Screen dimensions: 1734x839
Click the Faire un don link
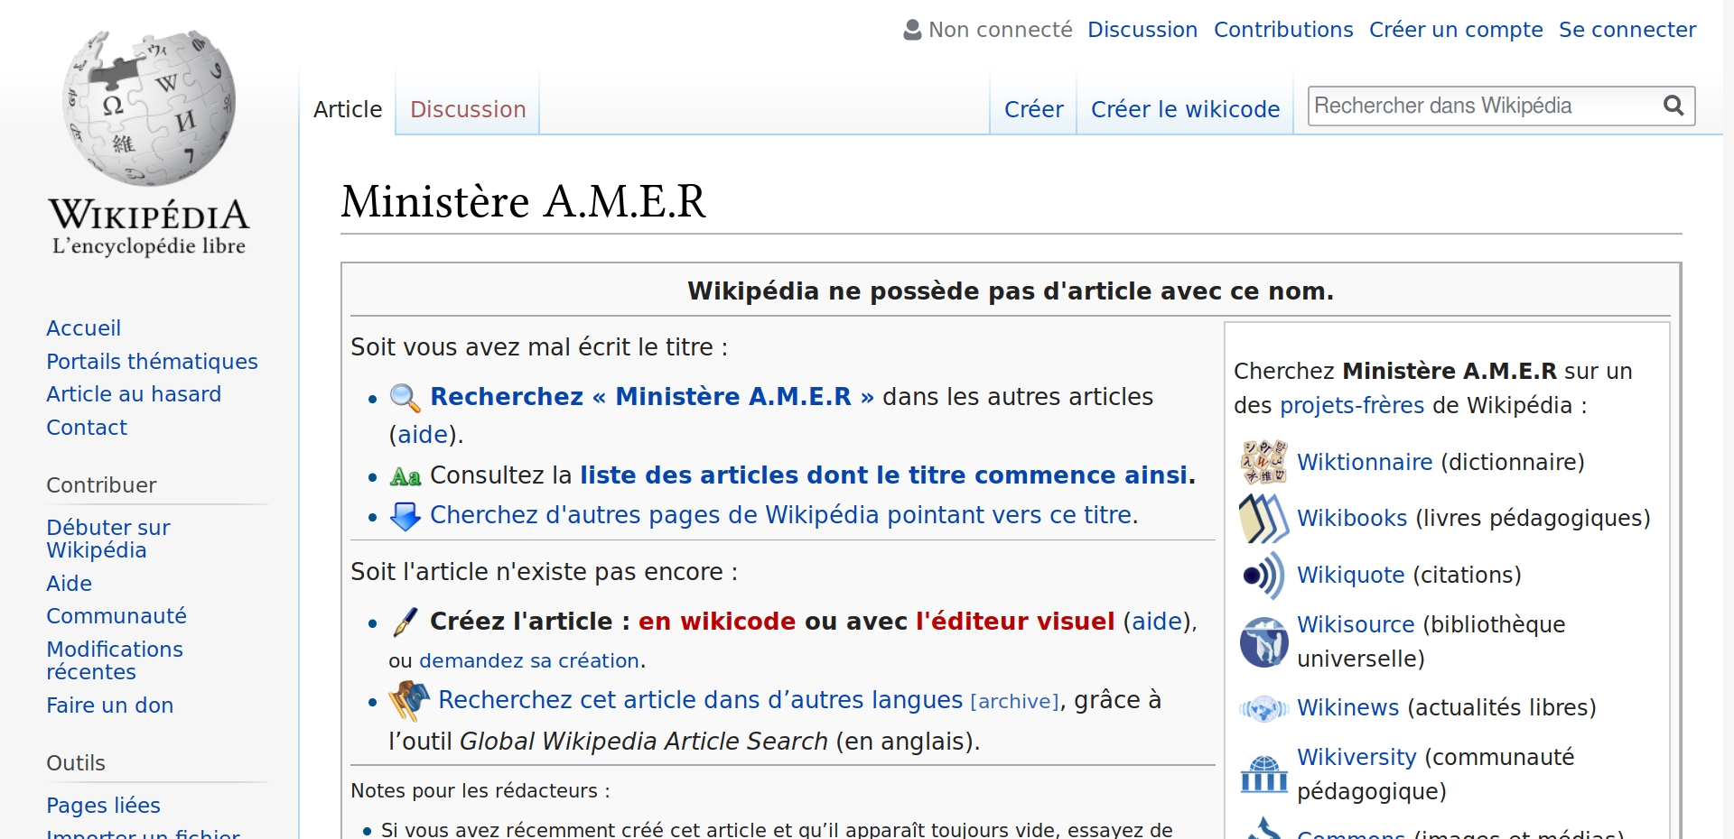pos(109,705)
